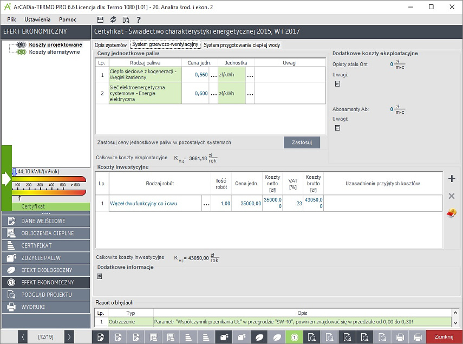This screenshot has height=344, width=463.
Task: Open the ZUŻYCIE PALIW section
Action: click(x=46, y=258)
